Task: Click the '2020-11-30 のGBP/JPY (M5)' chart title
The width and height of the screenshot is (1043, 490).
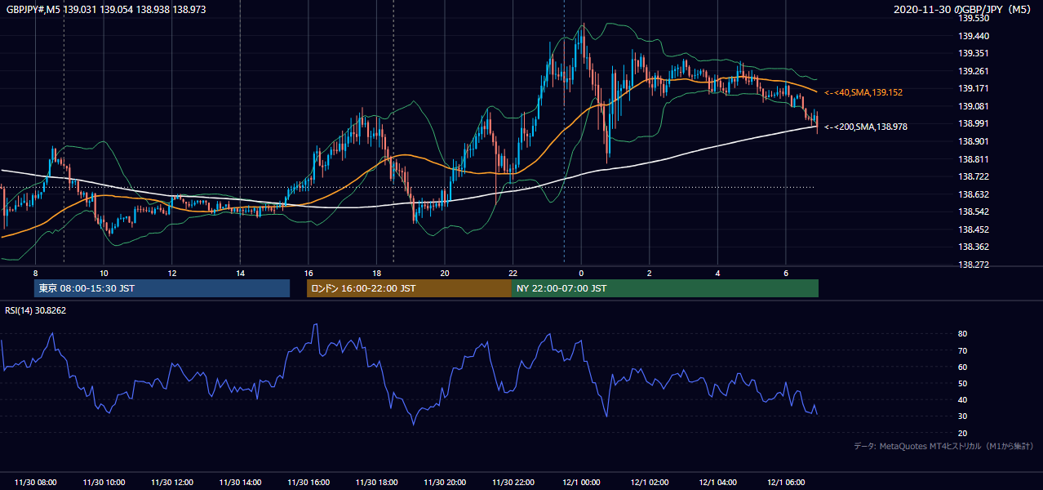Action: 963,9
